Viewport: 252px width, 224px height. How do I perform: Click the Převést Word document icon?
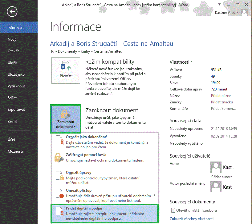66,66
